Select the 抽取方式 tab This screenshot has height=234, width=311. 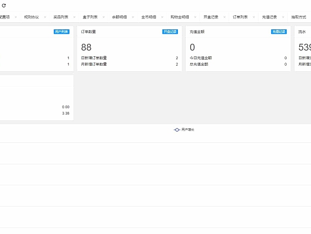[299, 17]
